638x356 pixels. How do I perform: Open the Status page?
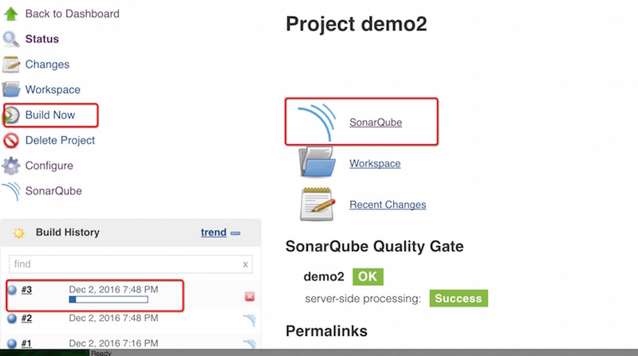point(42,39)
